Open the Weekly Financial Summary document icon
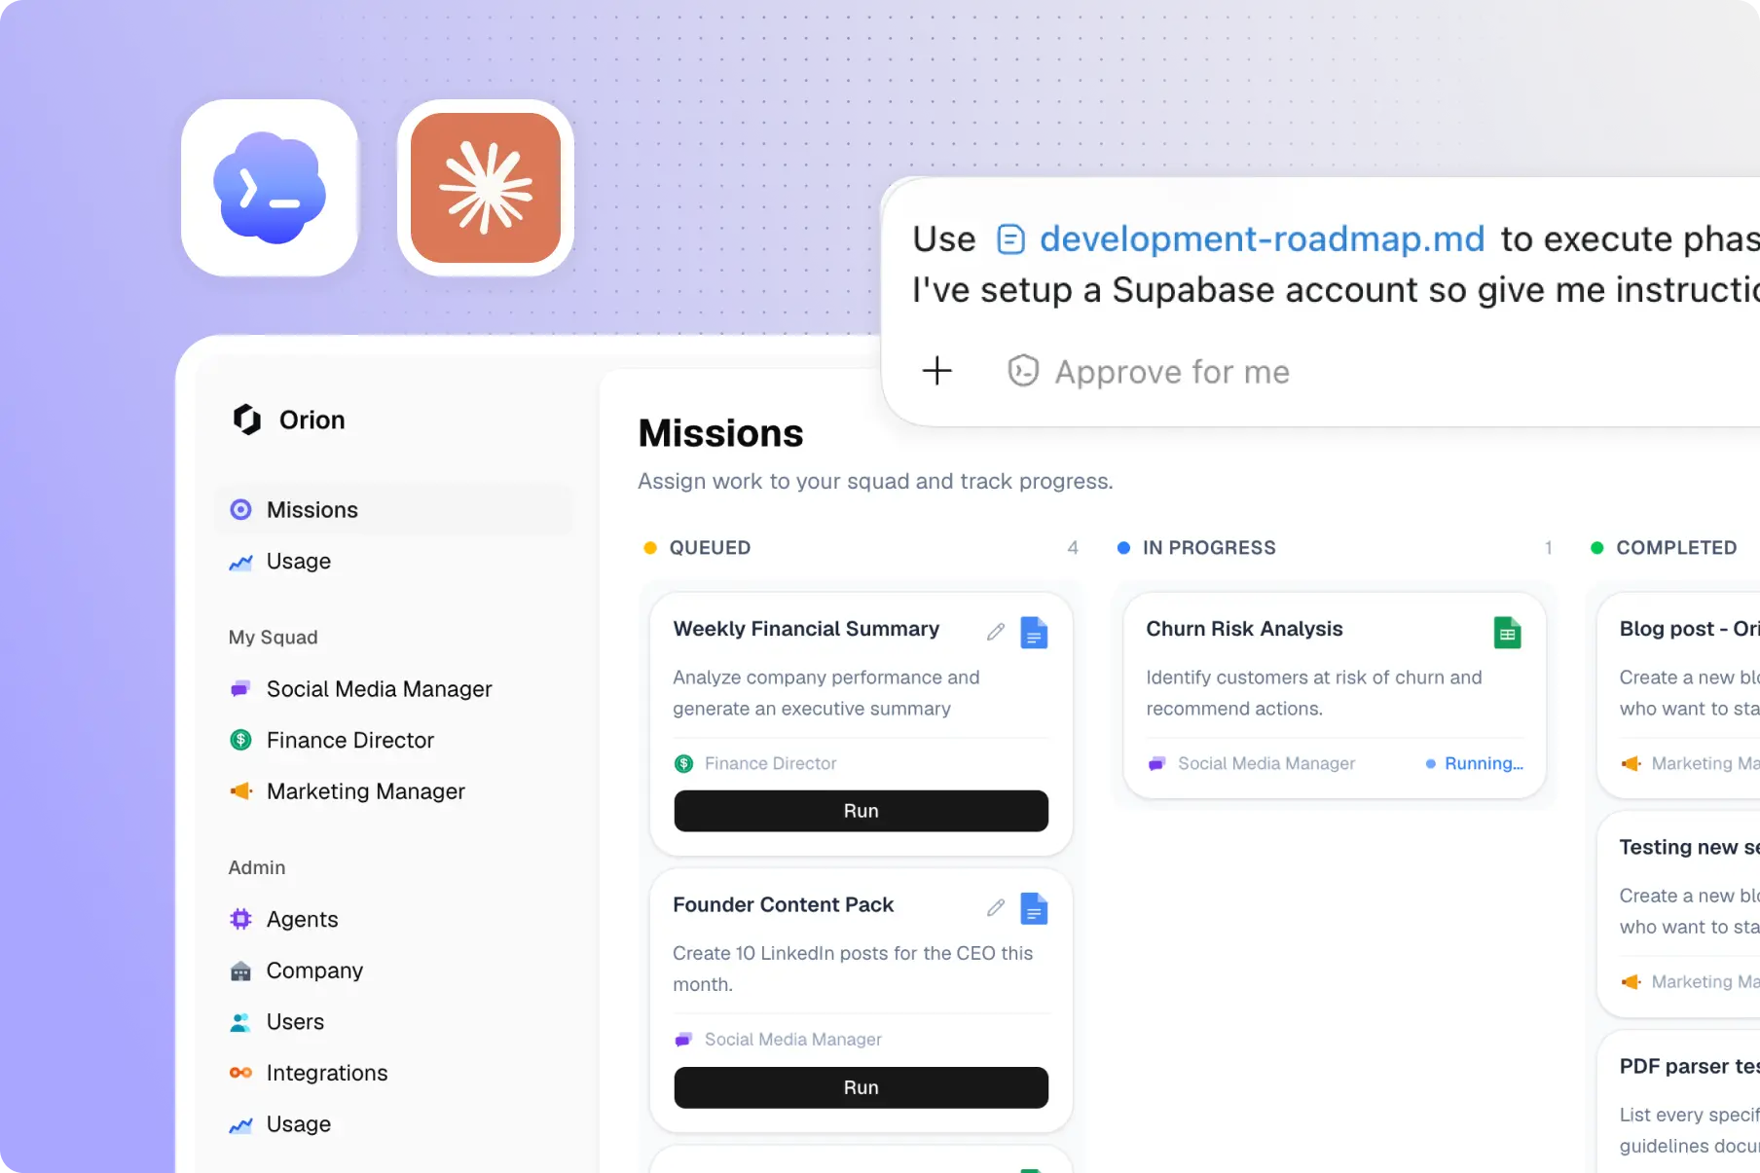This screenshot has height=1173, width=1760. click(x=1034, y=633)
